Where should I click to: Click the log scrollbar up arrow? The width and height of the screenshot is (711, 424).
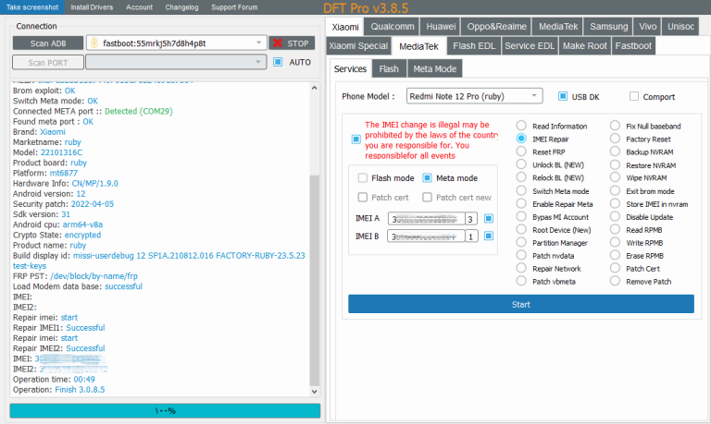(x=314, y=88)
